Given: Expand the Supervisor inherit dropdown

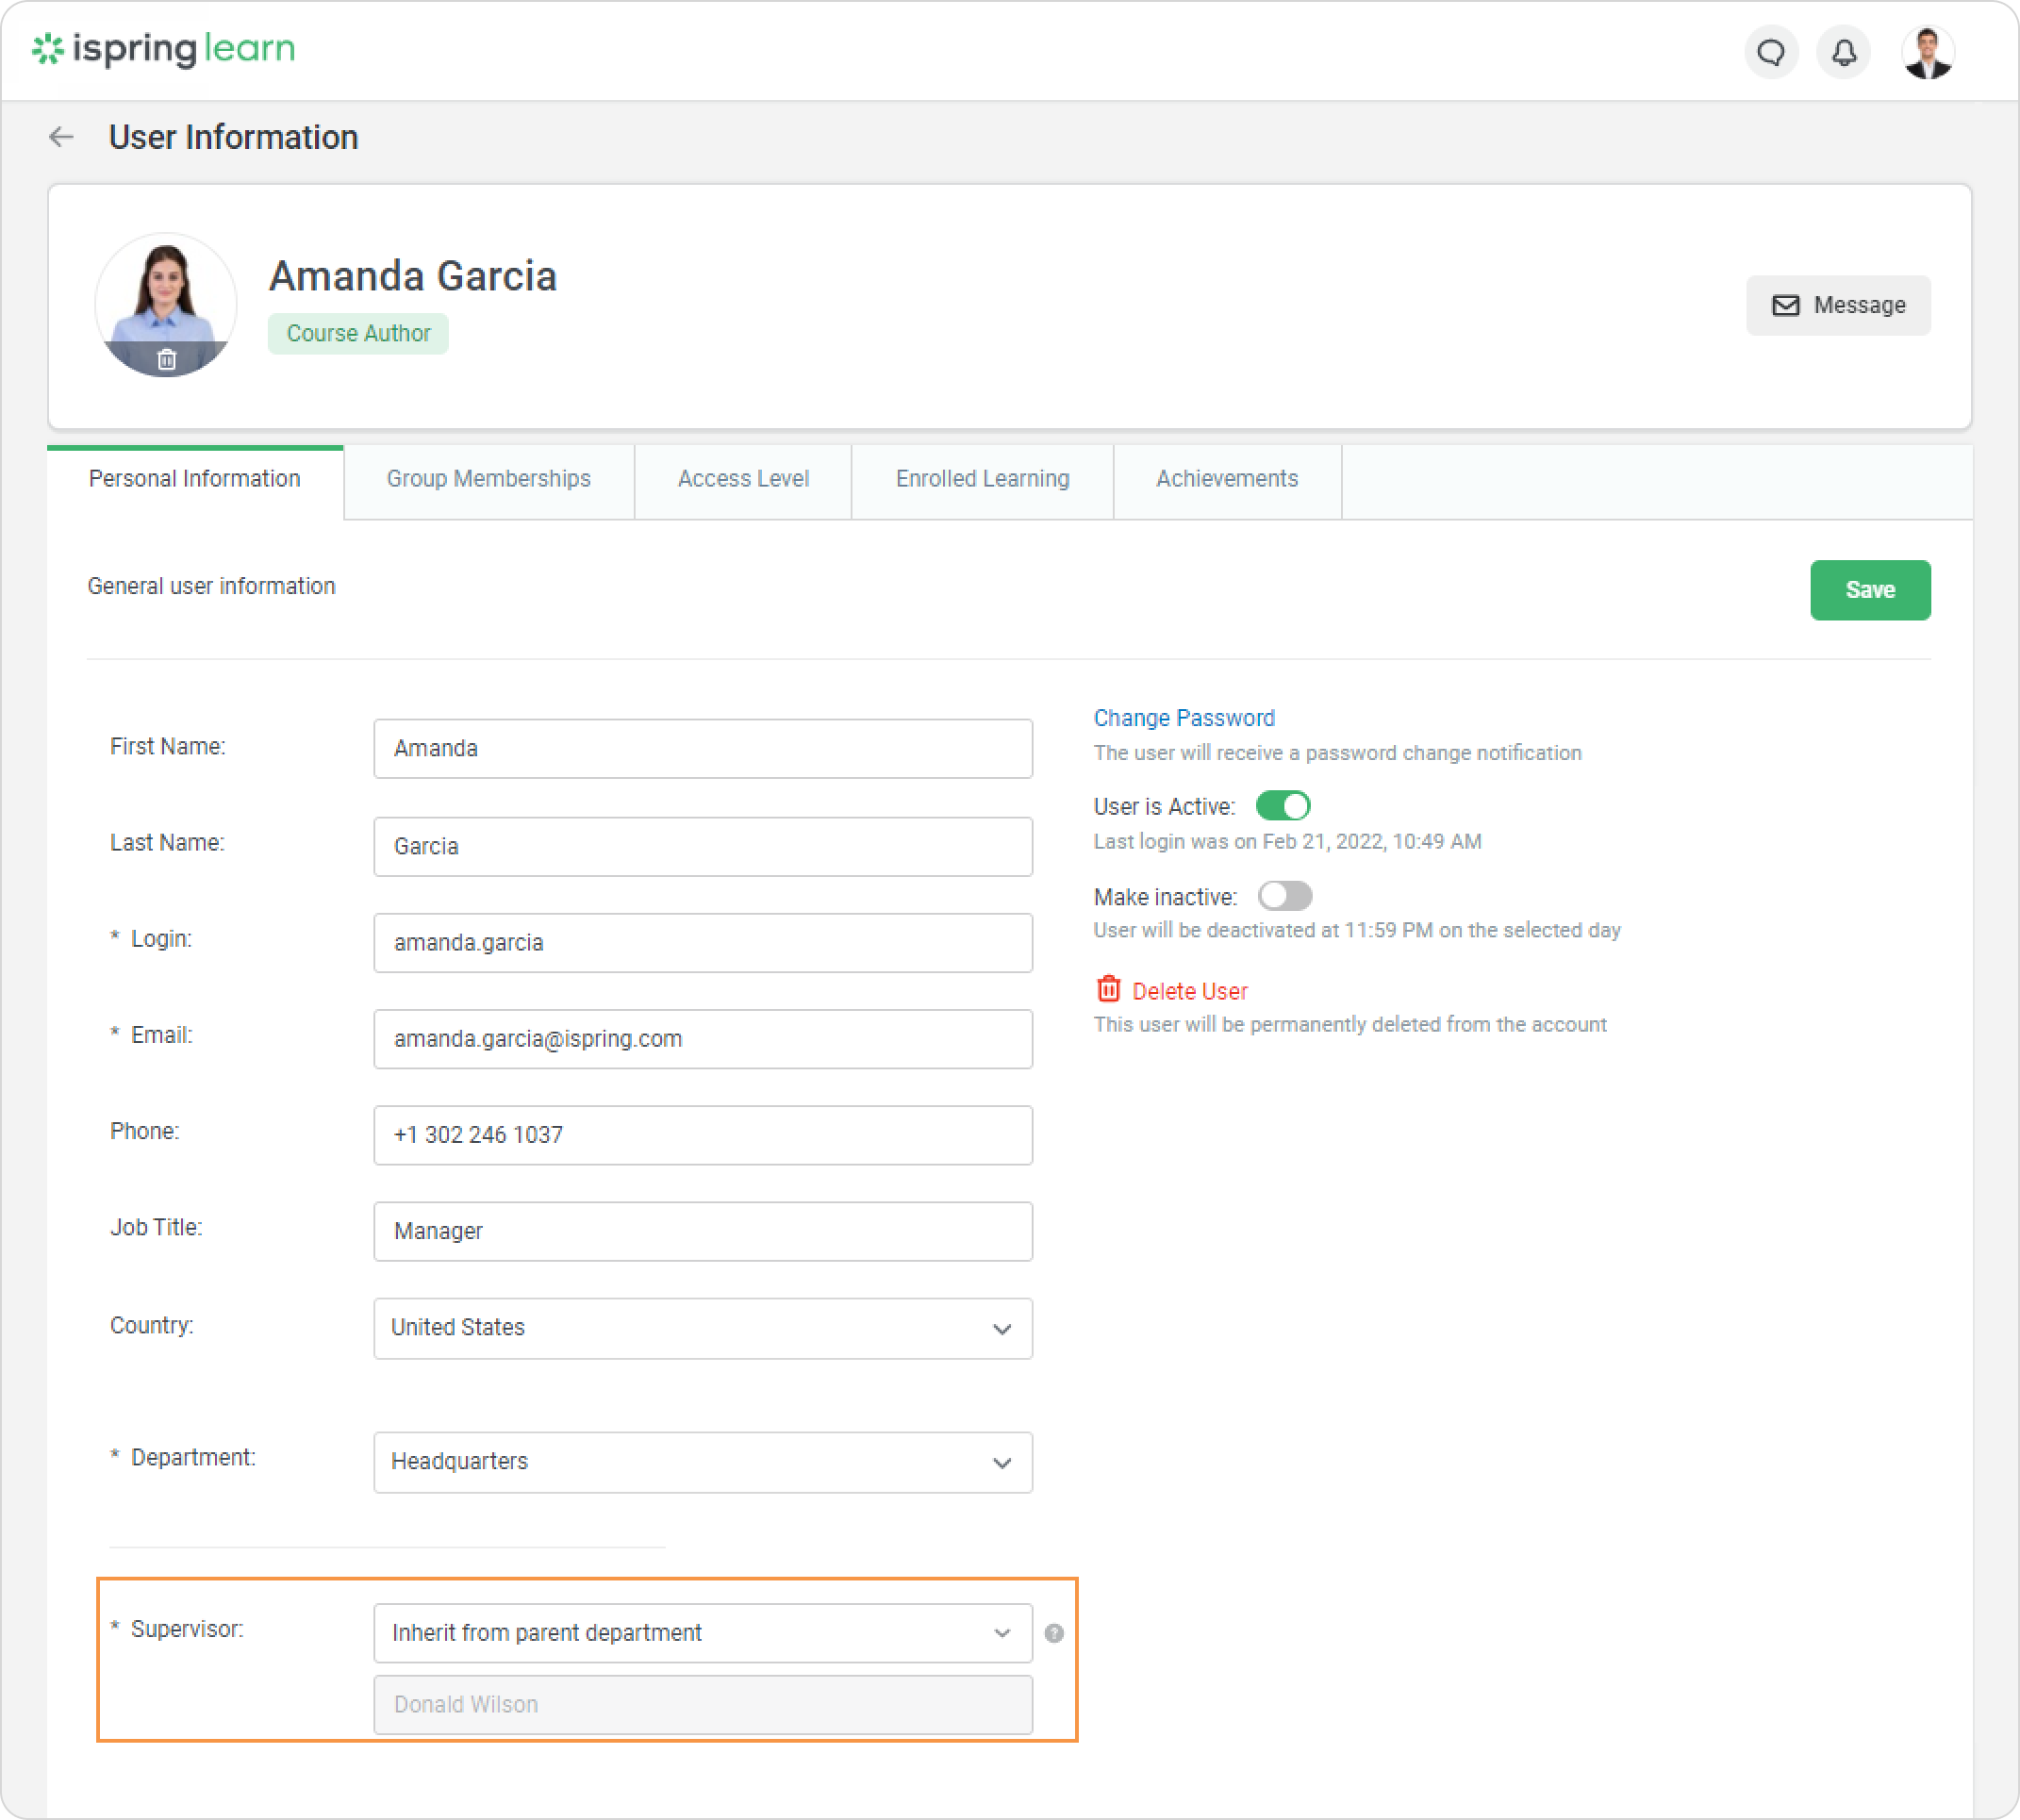Looking at the screenshot, I should (703, 1633).
